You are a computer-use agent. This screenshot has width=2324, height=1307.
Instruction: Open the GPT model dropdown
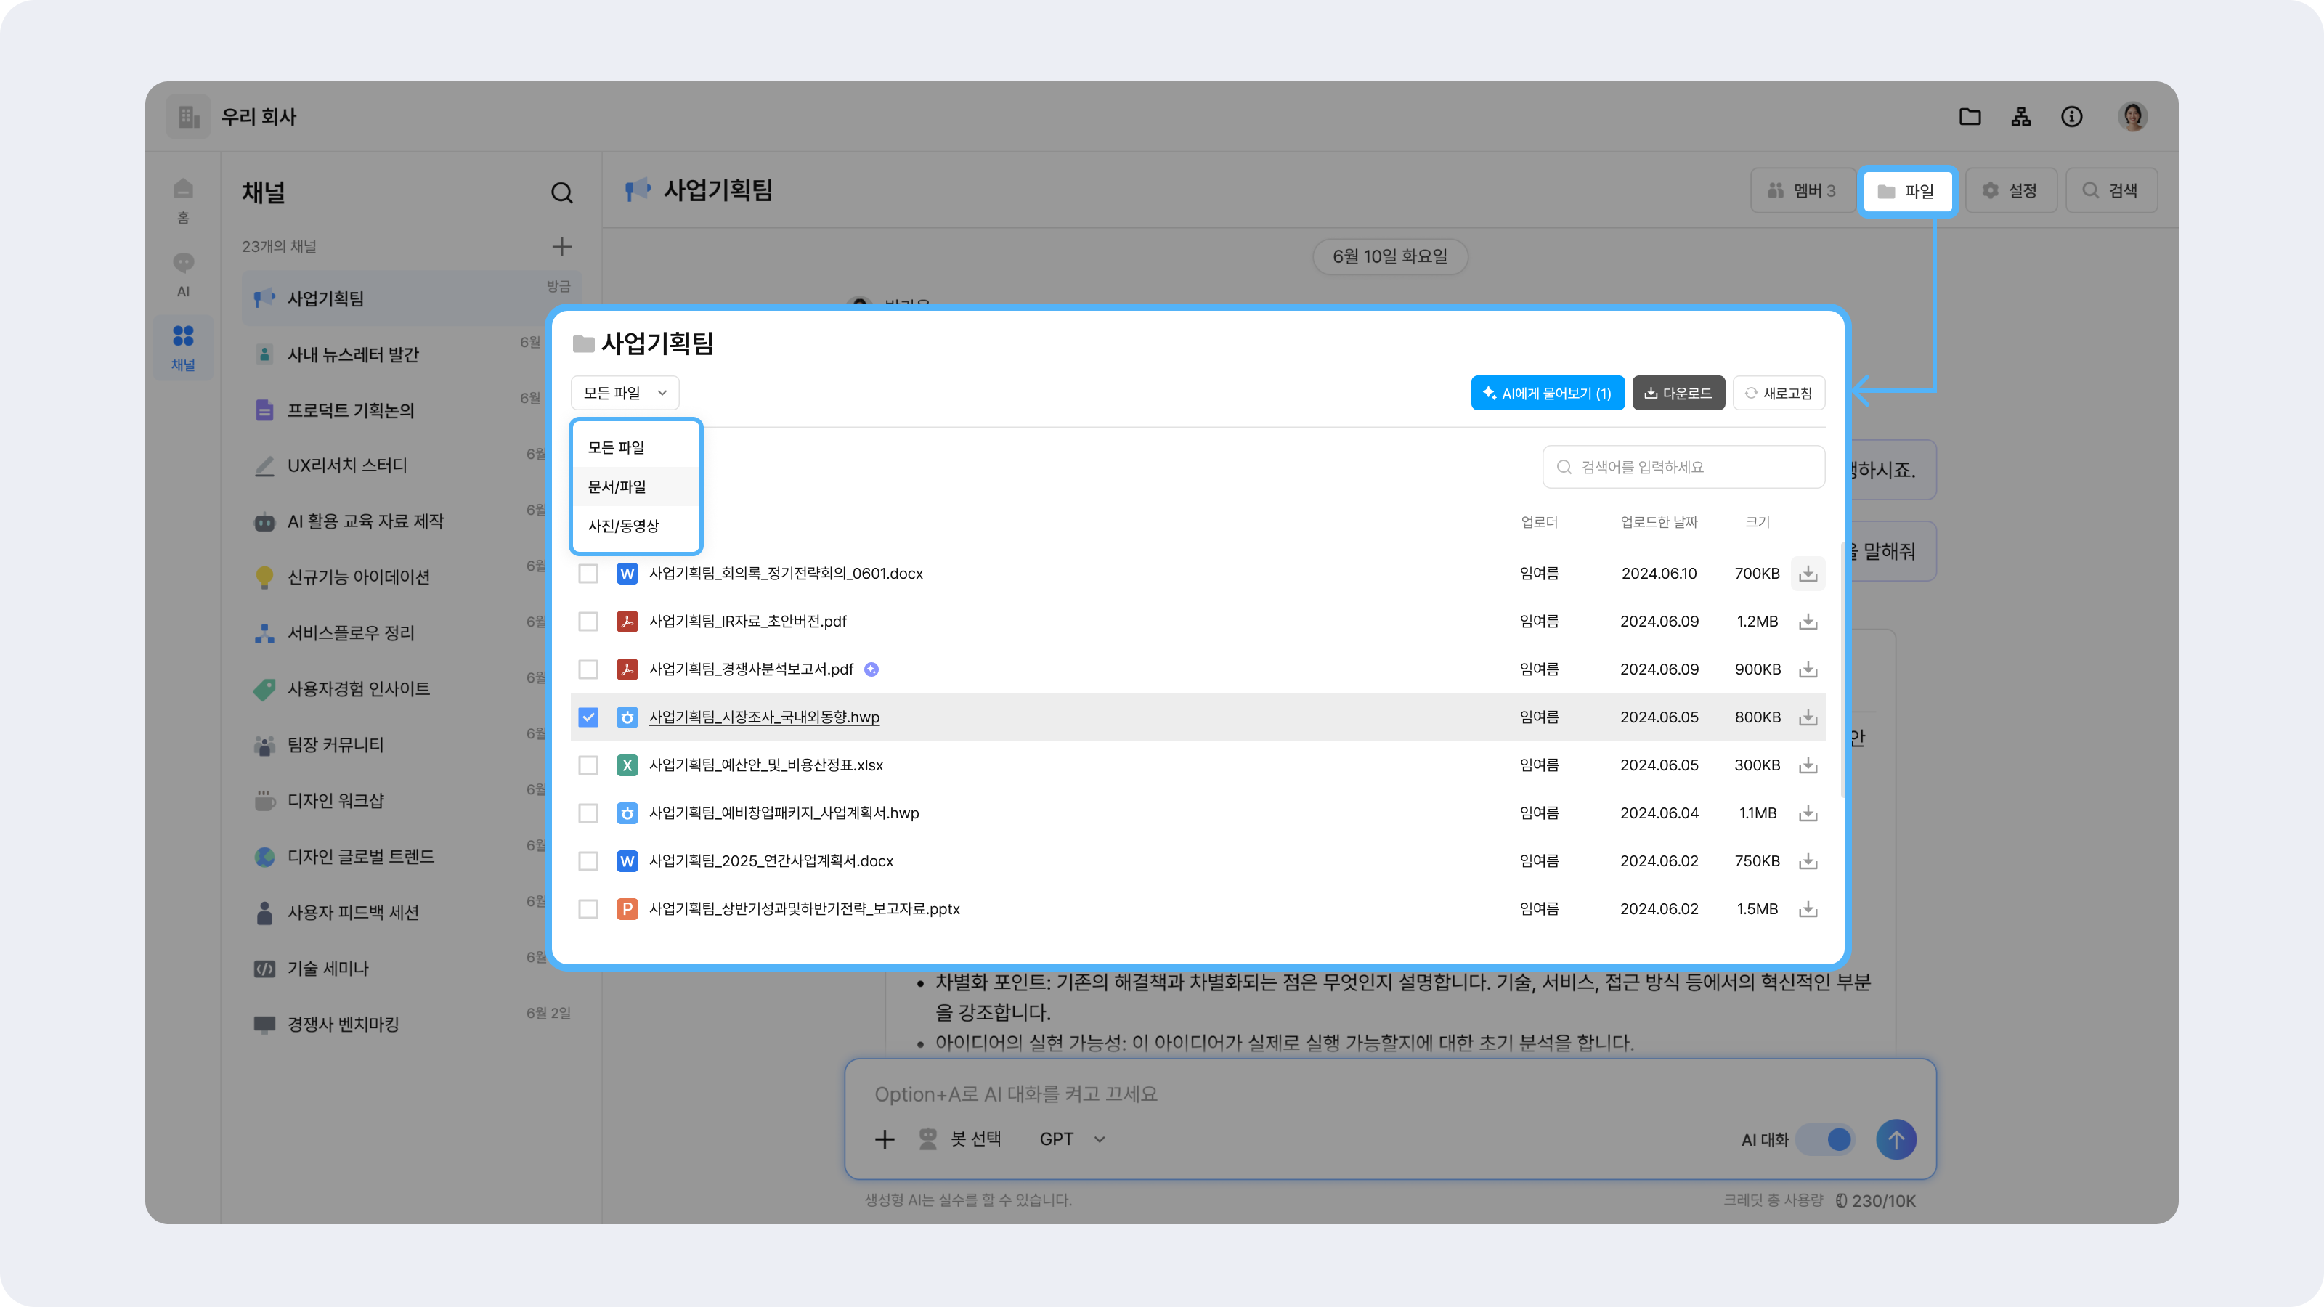[x=1072, y=1139]
